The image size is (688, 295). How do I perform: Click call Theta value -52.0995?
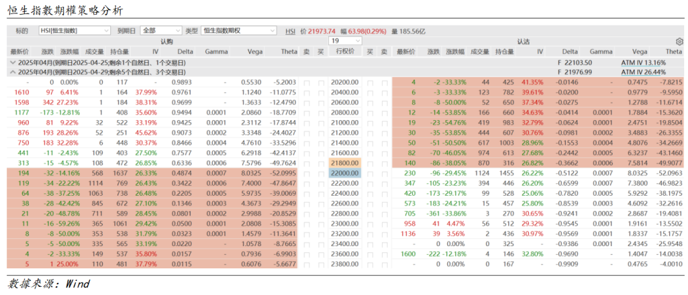coord(283,173)
